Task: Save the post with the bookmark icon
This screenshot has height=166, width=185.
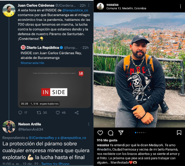Action: click(x=179, y=133)
